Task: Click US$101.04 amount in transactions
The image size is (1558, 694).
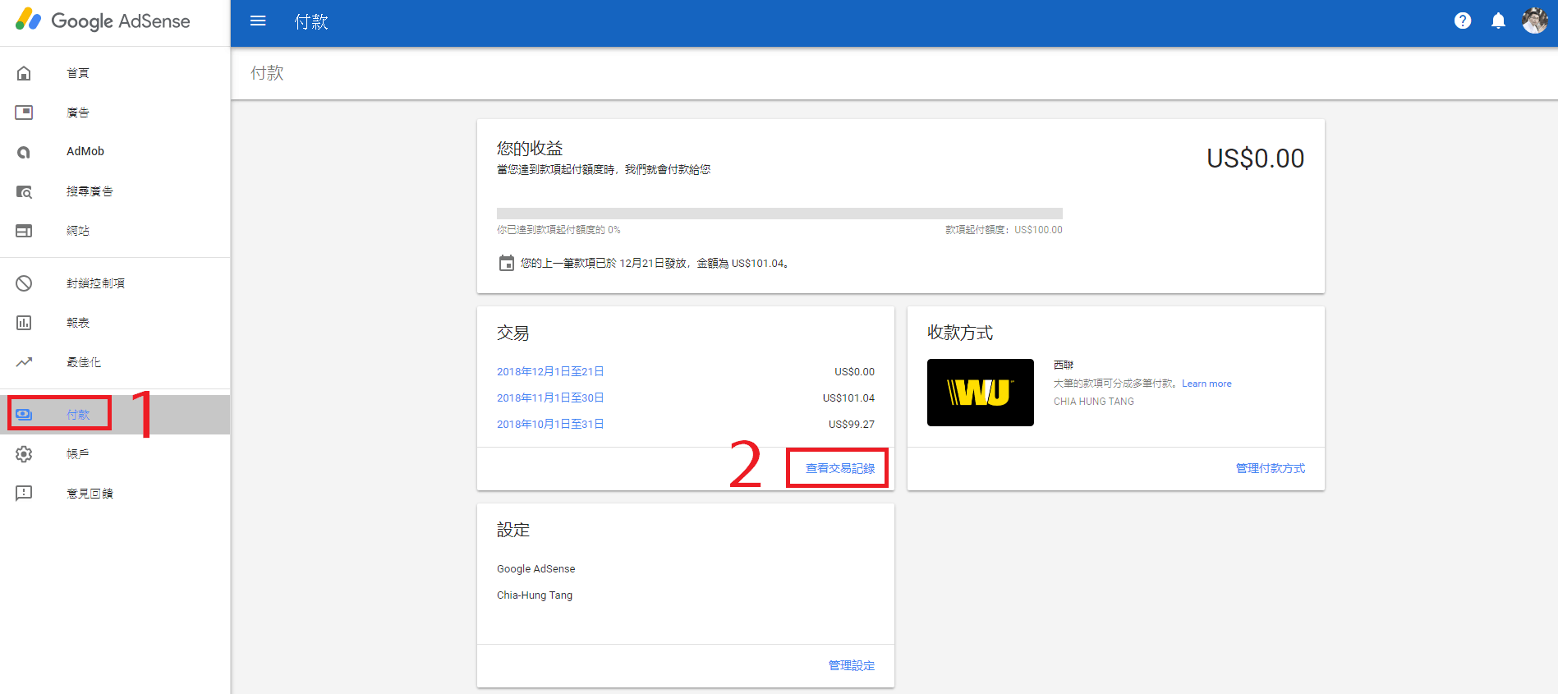Action: (x=848, y=398)
